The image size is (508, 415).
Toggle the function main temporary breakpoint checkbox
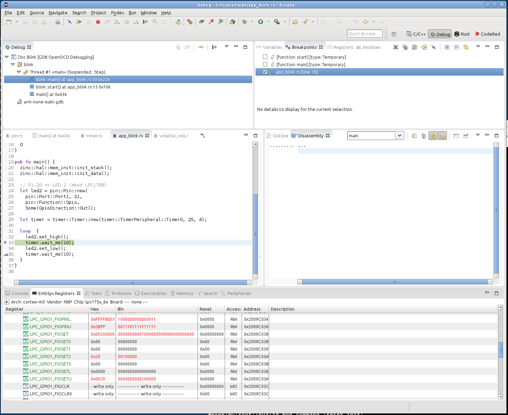265,64
